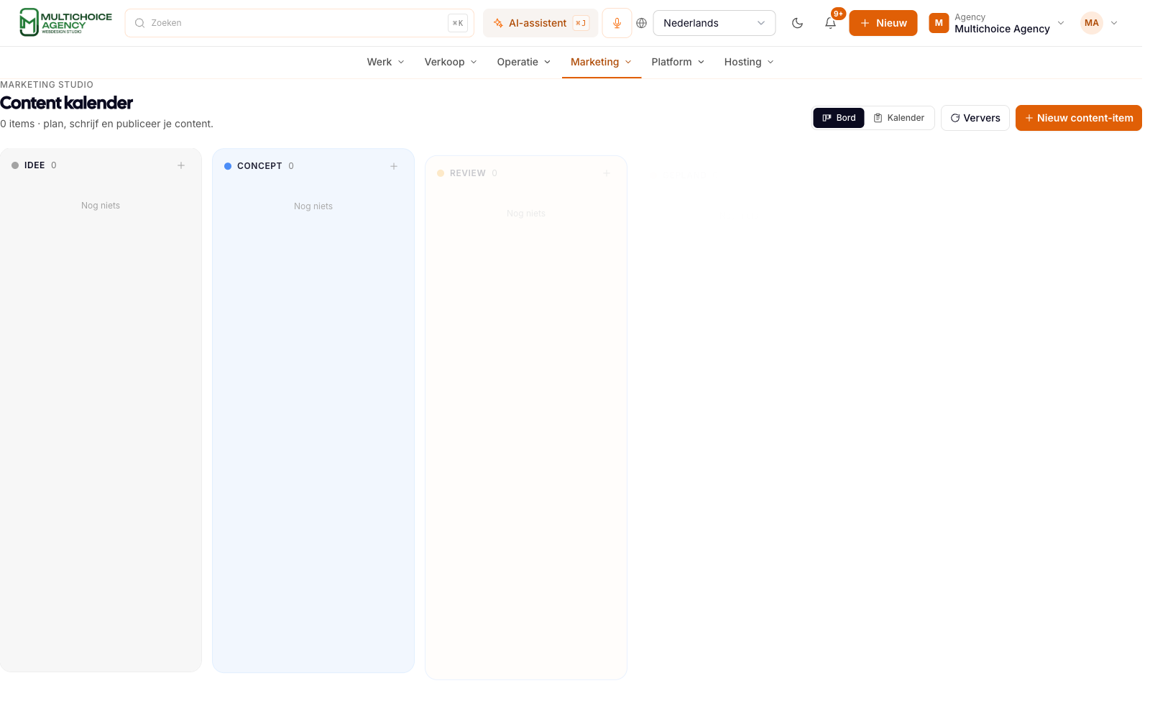Click the orange M agency badge
The image size is (1150, 719).
pyautogui.click(x=939, y=23)
